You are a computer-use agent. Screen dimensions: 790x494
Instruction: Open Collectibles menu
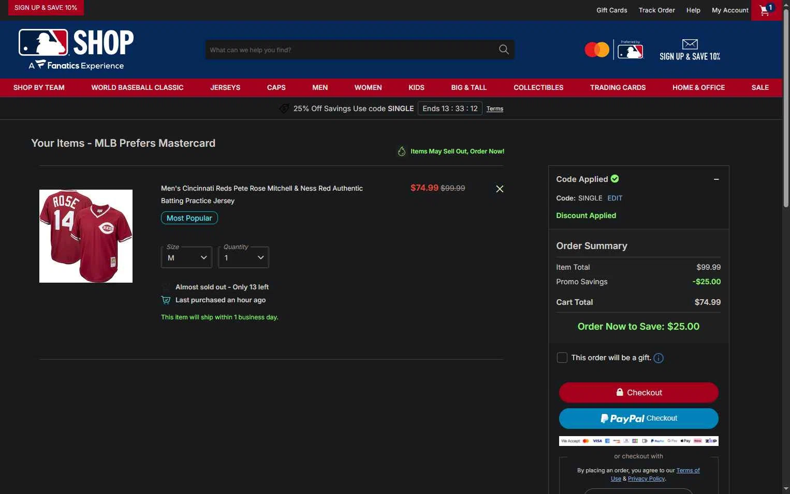click(x=538, y=88)
